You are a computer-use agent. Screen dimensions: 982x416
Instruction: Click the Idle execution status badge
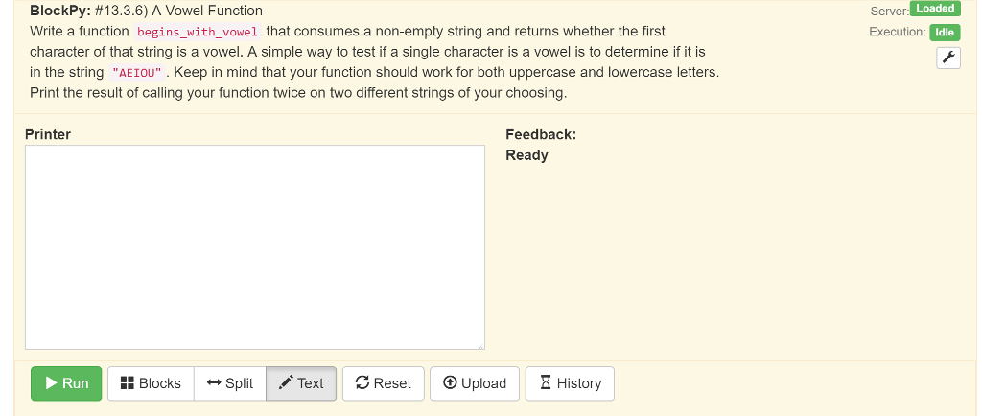[945, 32]
